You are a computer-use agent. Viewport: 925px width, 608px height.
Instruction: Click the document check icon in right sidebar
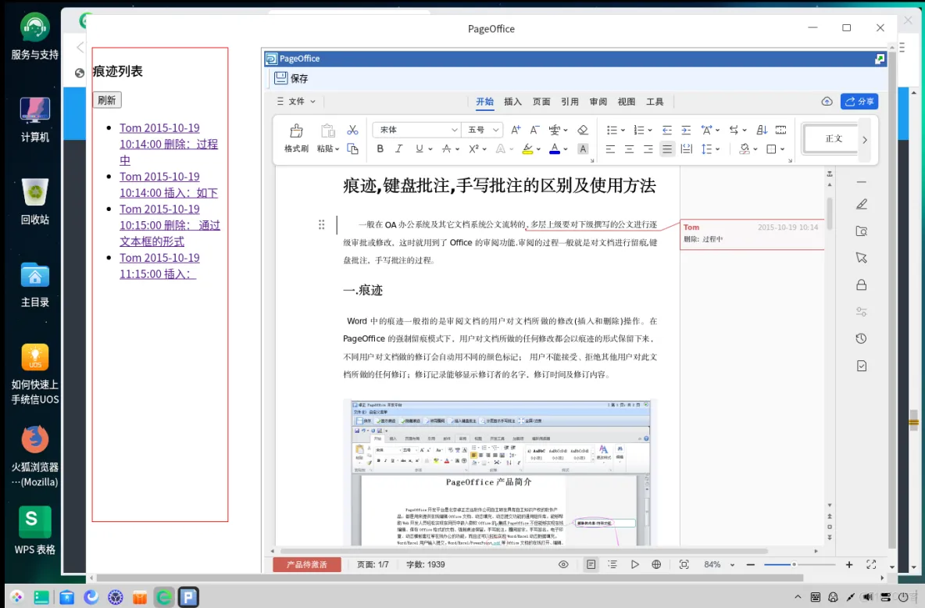(x=861, y=366)
